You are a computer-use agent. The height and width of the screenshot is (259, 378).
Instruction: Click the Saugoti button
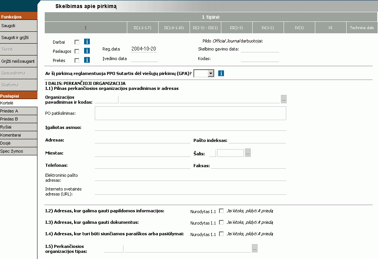(19, 26)
